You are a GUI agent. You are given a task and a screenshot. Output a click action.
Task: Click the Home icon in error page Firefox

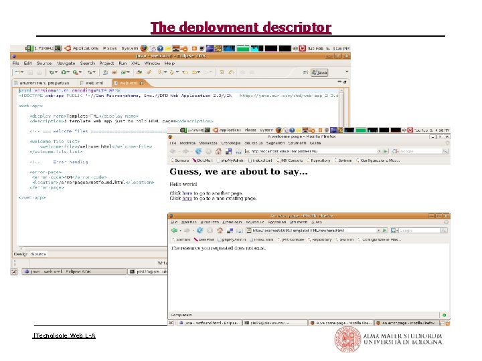pyautogui.click(x=220, y=230)
